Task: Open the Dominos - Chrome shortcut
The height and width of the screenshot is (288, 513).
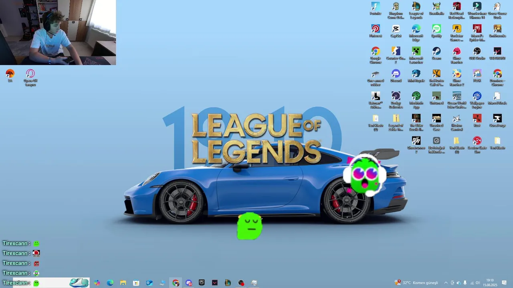Action: (497, 78)
